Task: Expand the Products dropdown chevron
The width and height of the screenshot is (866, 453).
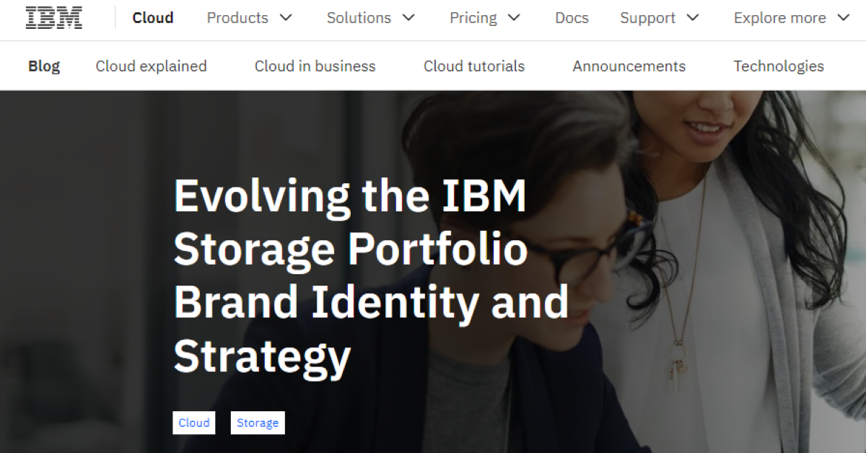Action: pos(286,18)
